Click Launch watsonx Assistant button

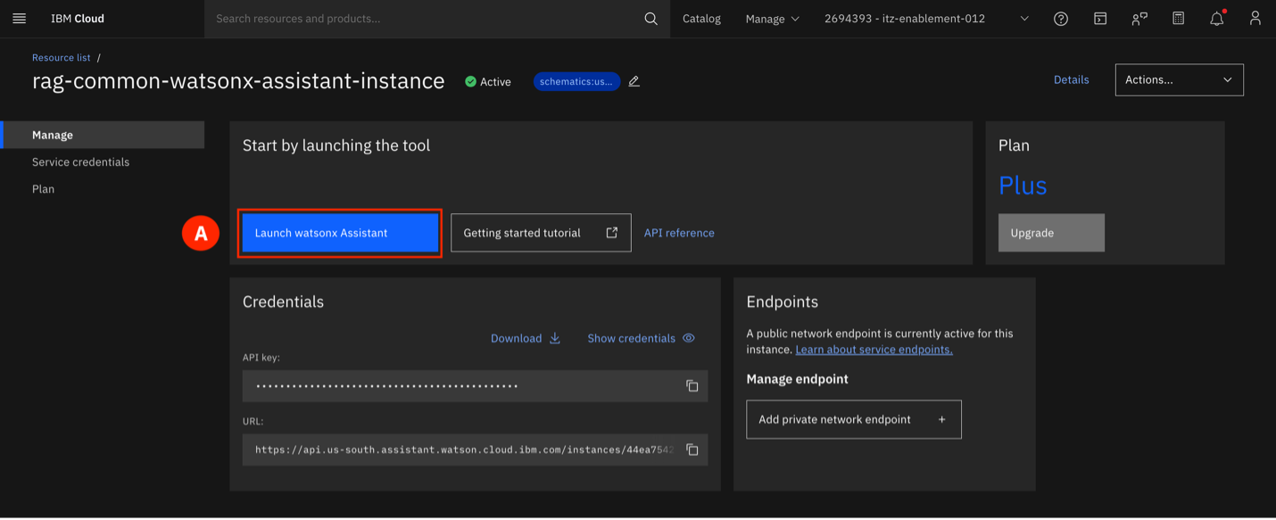339,233
